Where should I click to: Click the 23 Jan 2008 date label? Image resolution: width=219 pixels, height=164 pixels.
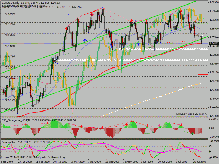pyautogui.click(x=25, y=162)
